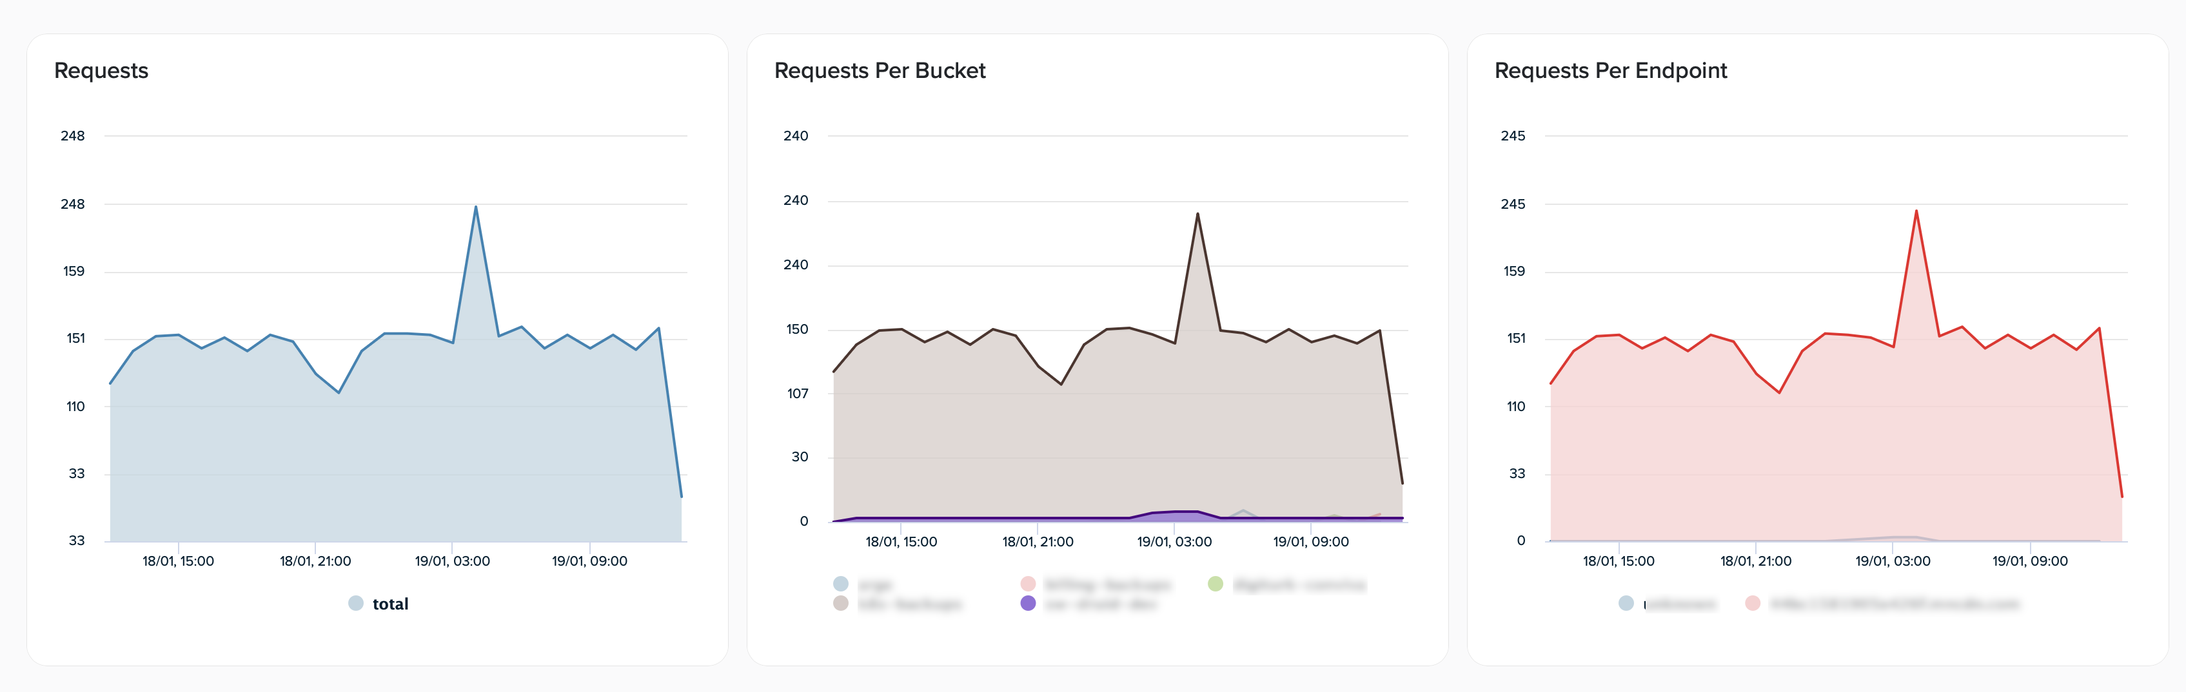Click the pink legend dot in Requests Per Endpoint

coord(1753,603)
